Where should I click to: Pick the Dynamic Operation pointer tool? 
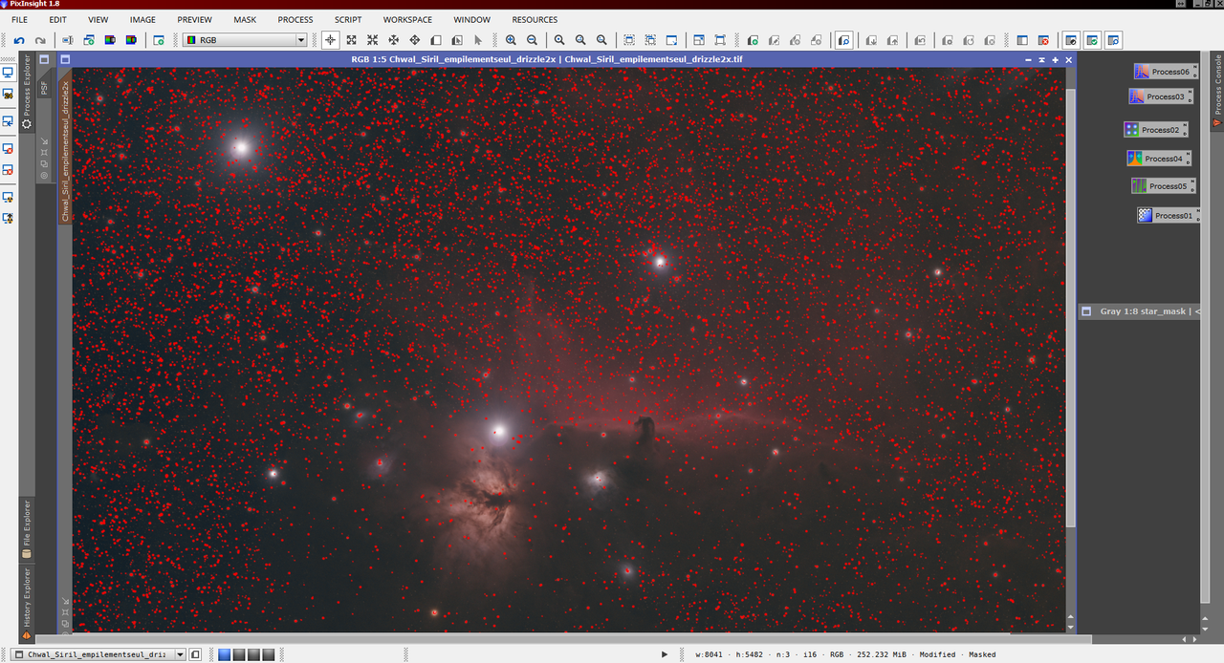click(478, 40)
